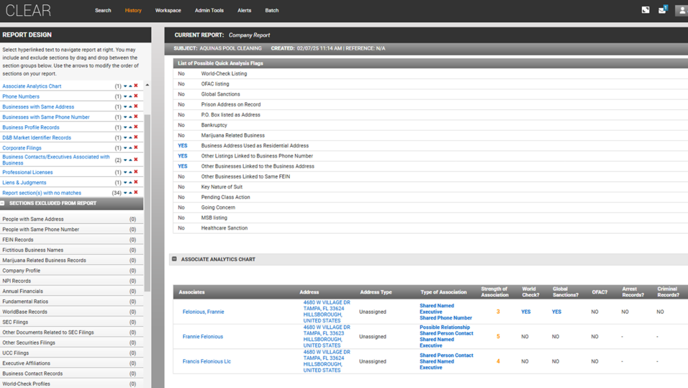Collapse Sections Excluded From Report group
688x388 pixels.
pos(3,204)
